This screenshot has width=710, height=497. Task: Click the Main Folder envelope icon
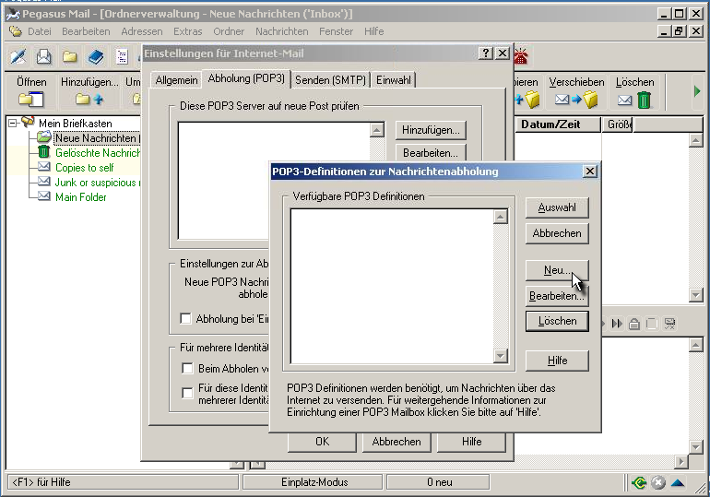[44, 196]
